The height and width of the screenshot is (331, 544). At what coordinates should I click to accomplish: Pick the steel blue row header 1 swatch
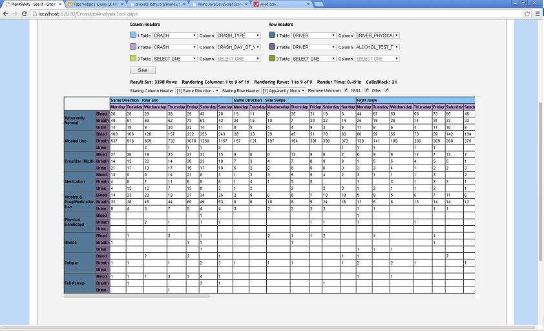(x=272, y=35)
